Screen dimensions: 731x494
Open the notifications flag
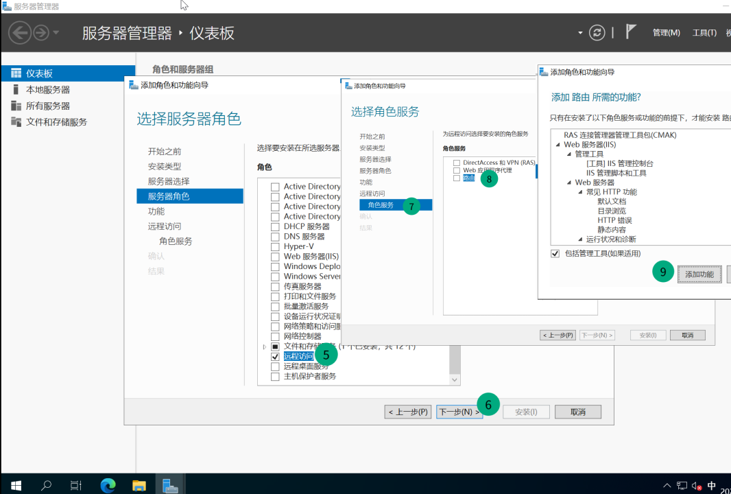(x=630, y=32)
